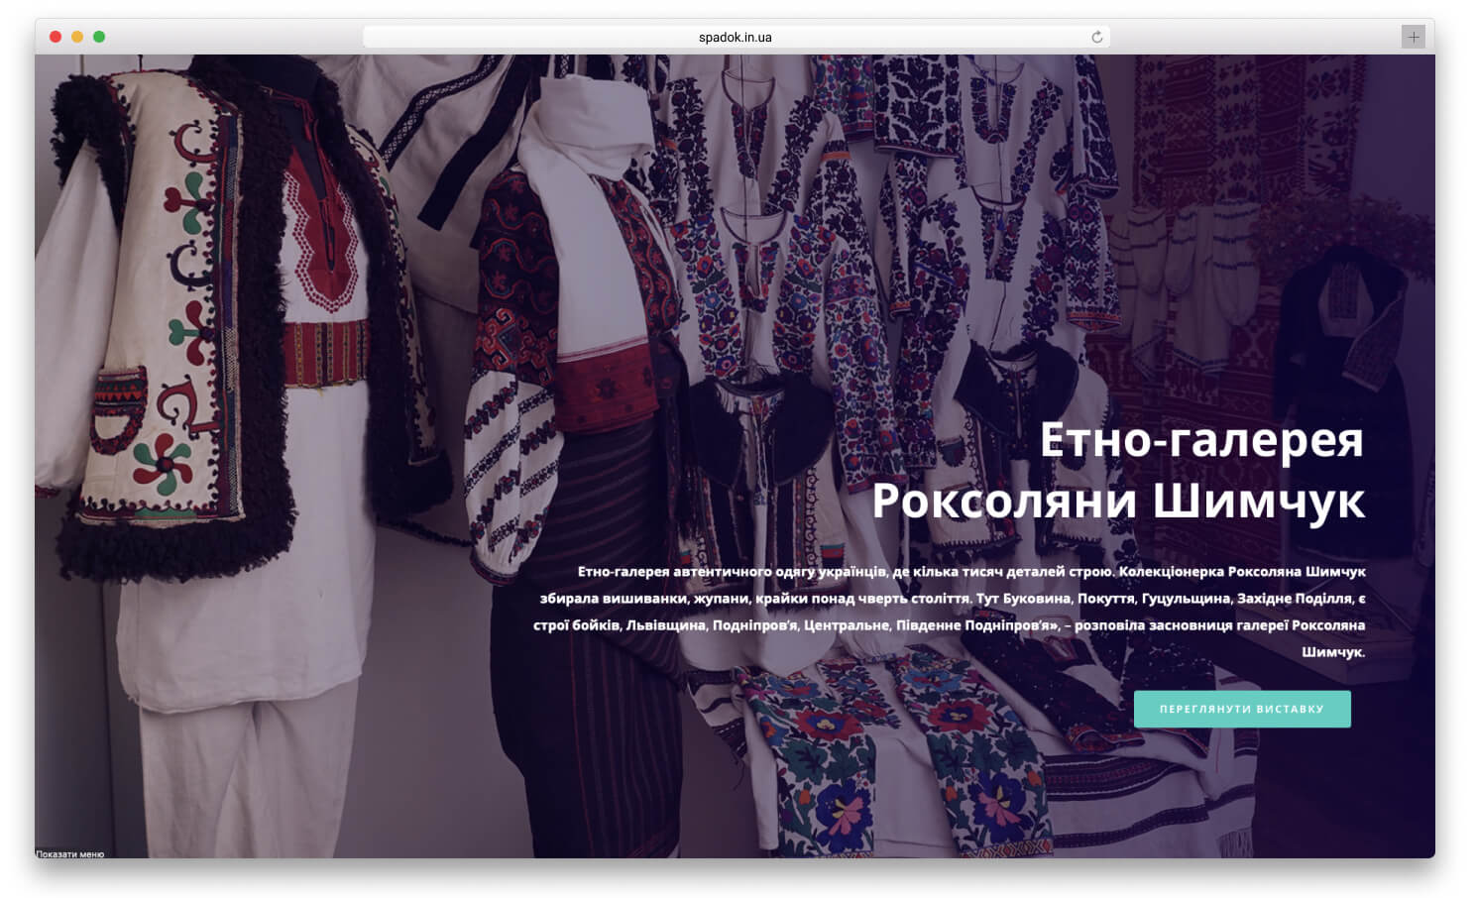1476x898 pixels.
Task: Focus the spadok.in.ua address bar
Action: (x=736, y=37)
